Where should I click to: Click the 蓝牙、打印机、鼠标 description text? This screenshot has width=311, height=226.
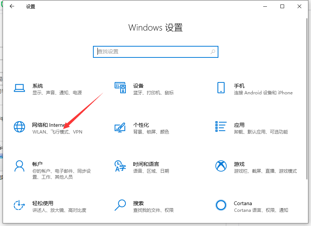pos(153,93)
